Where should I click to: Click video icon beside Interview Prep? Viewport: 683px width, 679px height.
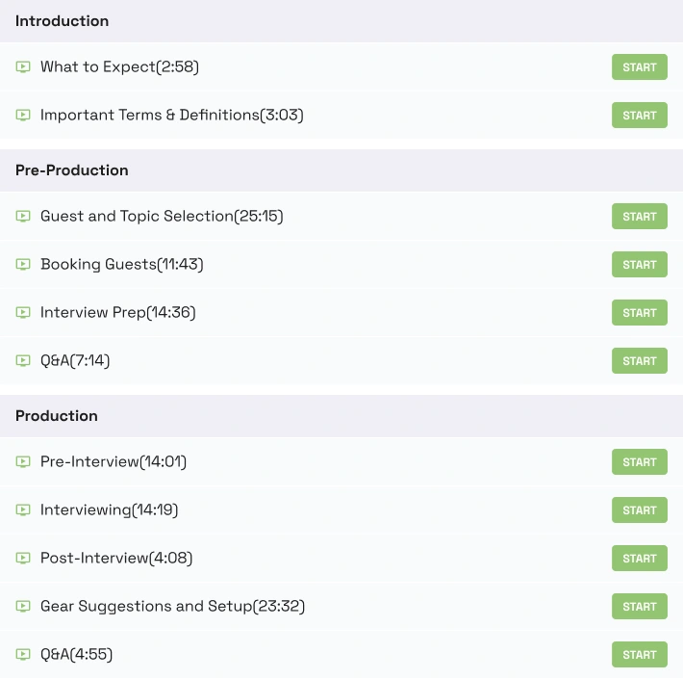[x=23, y=313]
